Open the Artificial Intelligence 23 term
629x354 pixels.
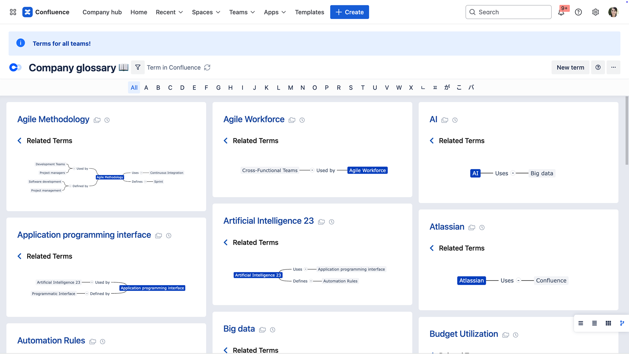269,221
